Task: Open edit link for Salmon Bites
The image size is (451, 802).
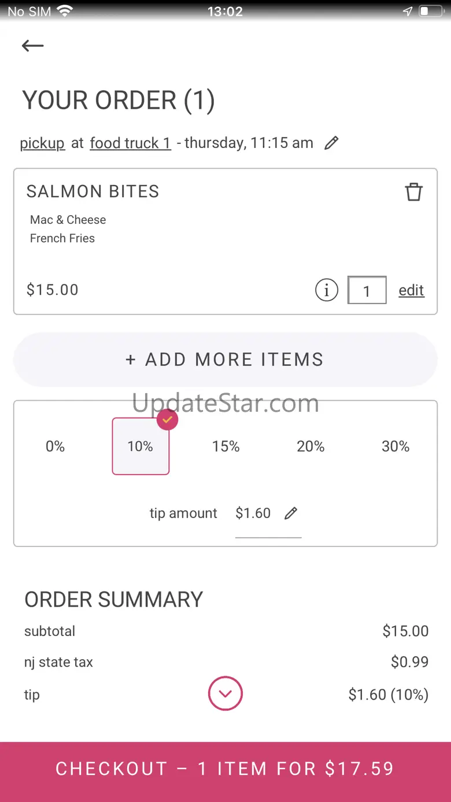Action: [x=412, y=290]
